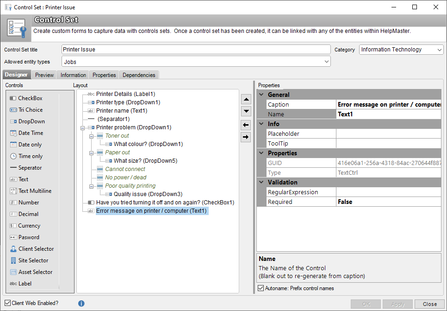The image size is (447, 311).
Task: Toggle the Client Web Enabled checkbox
Action: 7,303
